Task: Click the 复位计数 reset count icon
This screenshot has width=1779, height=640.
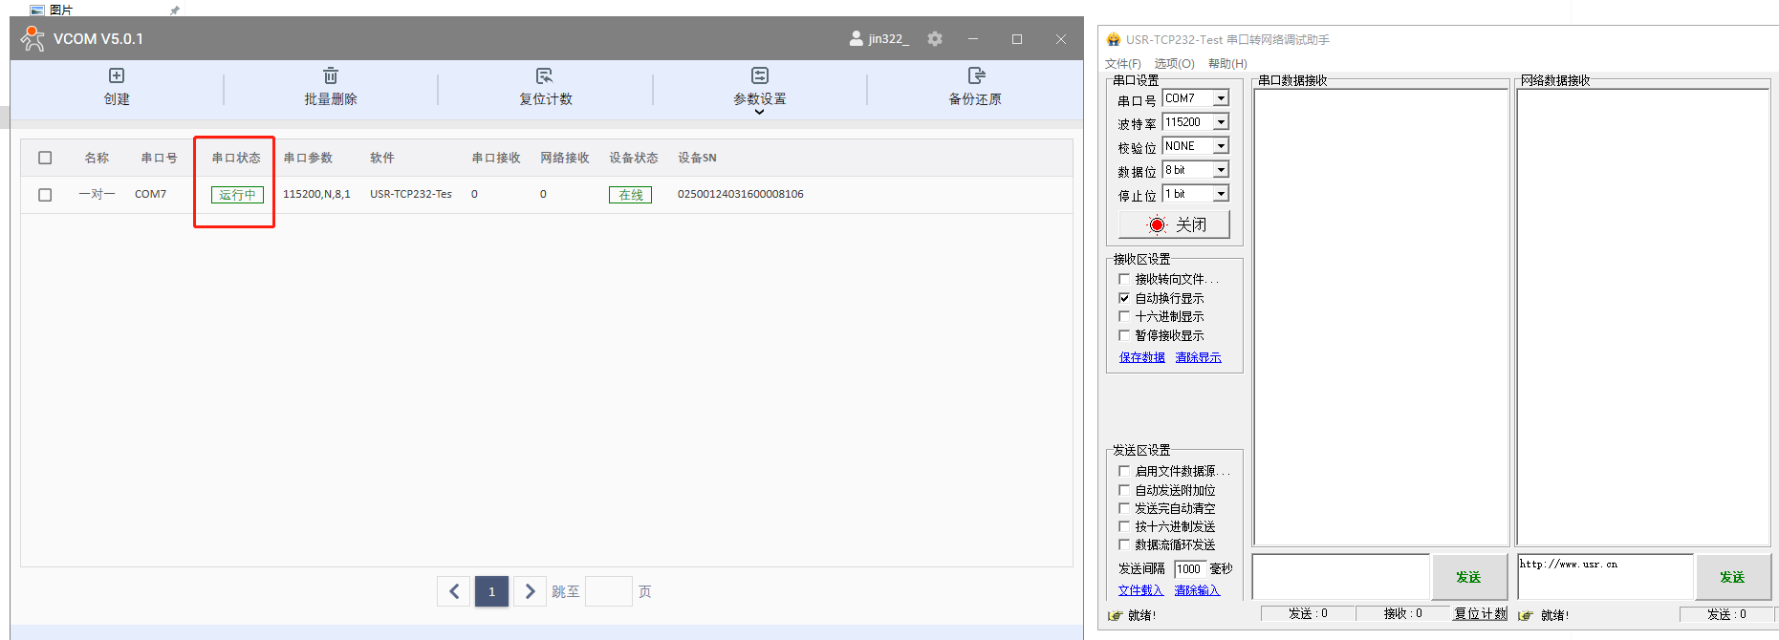Action: pos(545,76)
